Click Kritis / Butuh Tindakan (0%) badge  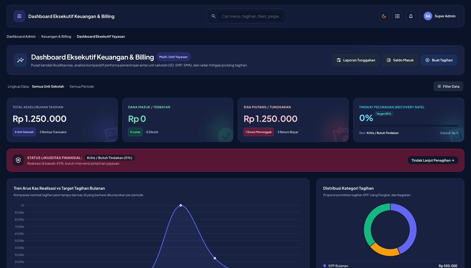click(110, 158)
